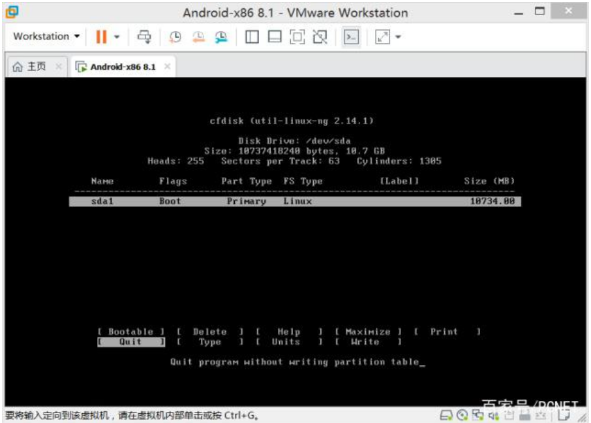Expand the power options arrow next to pause
The height and width of the screenshot is (423, 591).
[117, 37]
